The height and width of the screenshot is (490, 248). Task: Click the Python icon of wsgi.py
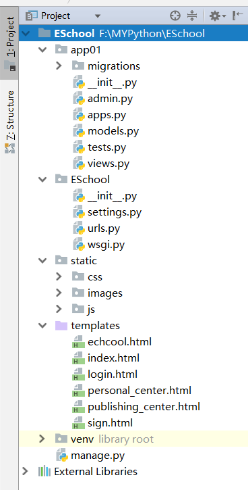pos(79,245)
